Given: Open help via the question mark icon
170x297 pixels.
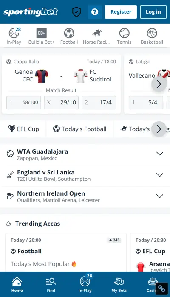Looking at the screenshot, I should pos(95,12).
